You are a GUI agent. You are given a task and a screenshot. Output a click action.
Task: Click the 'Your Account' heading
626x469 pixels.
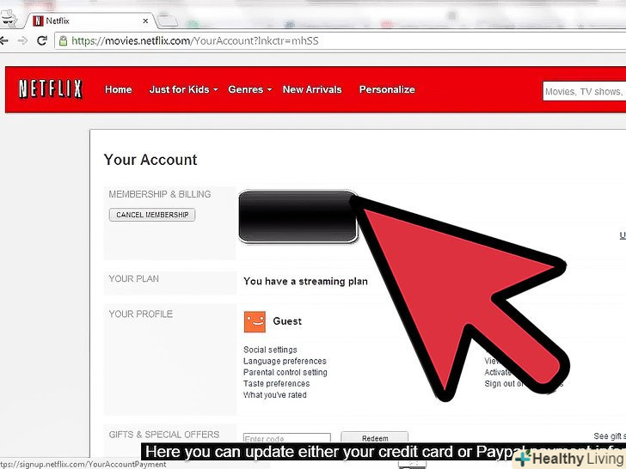(150, 160)
